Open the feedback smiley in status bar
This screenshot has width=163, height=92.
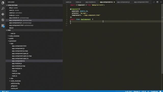tap(160, 91)
